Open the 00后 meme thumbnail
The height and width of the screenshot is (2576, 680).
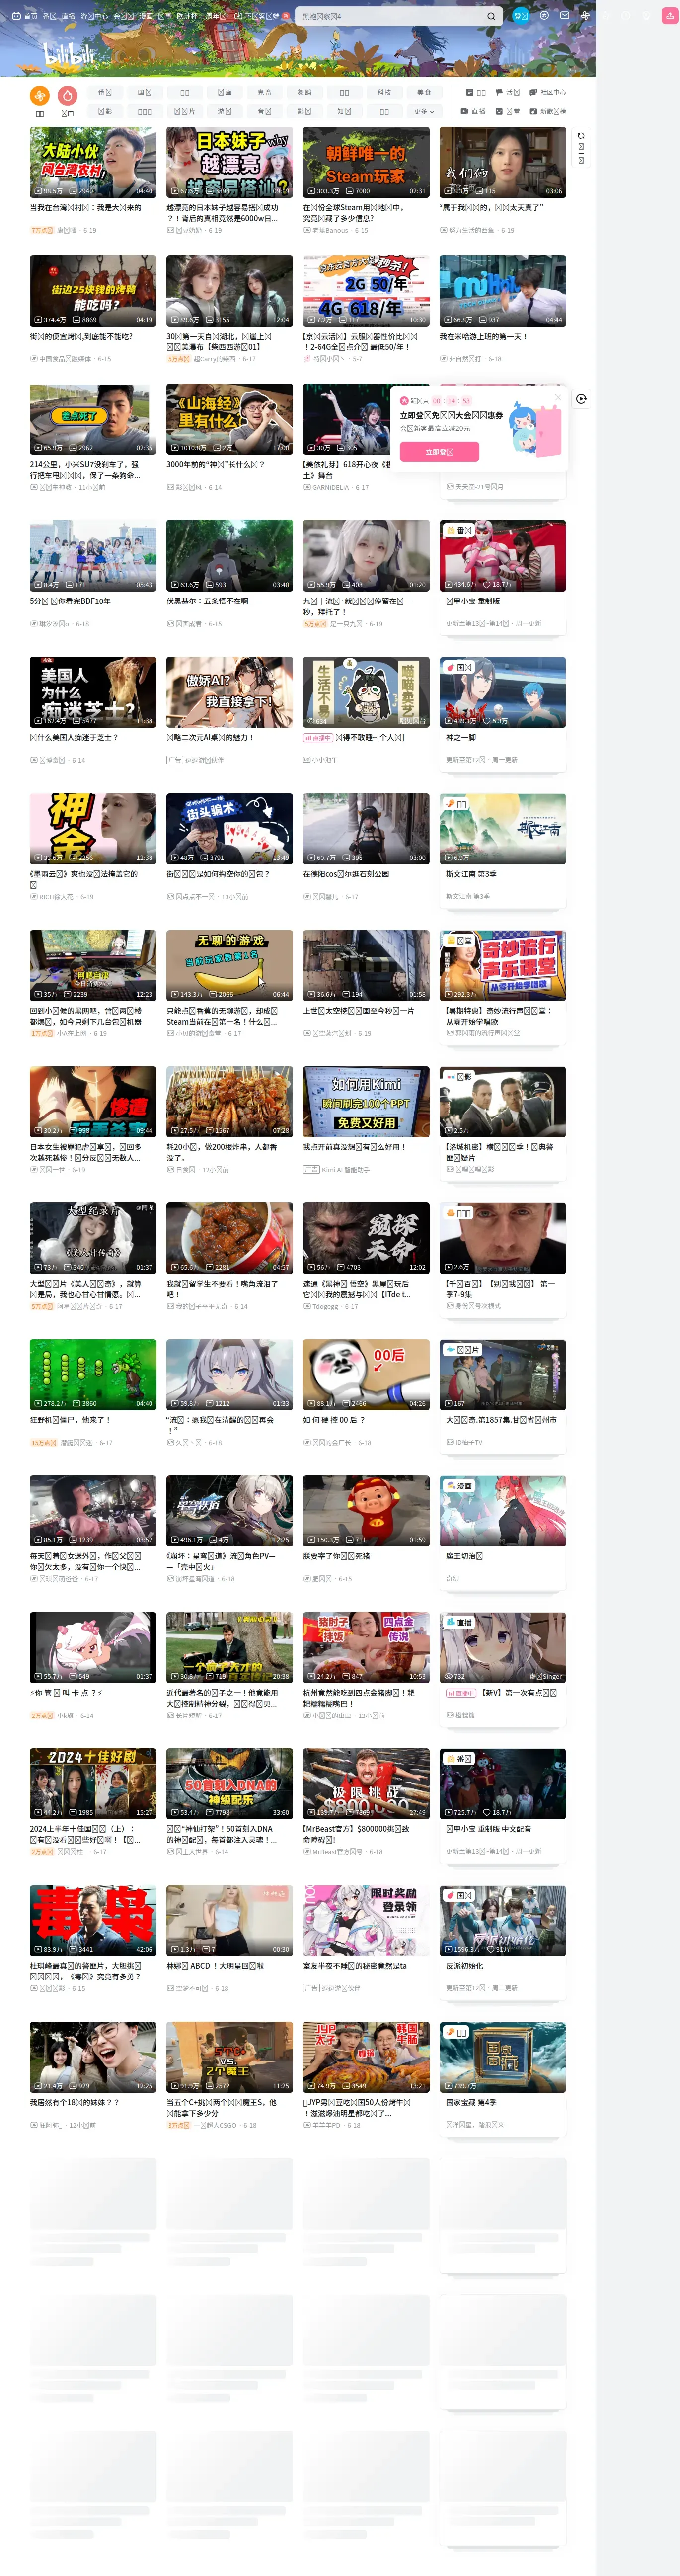367,1375
